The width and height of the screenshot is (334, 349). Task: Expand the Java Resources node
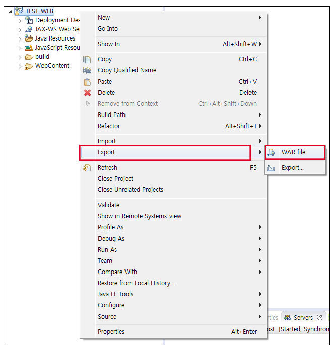[20, 39]
